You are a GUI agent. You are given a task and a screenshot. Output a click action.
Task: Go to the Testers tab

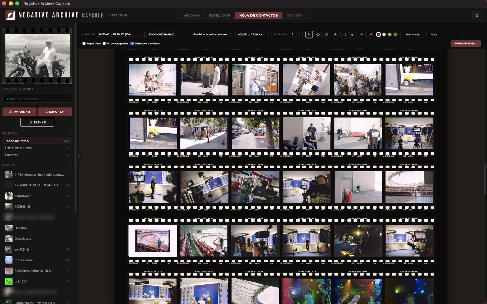coord(295,15)
